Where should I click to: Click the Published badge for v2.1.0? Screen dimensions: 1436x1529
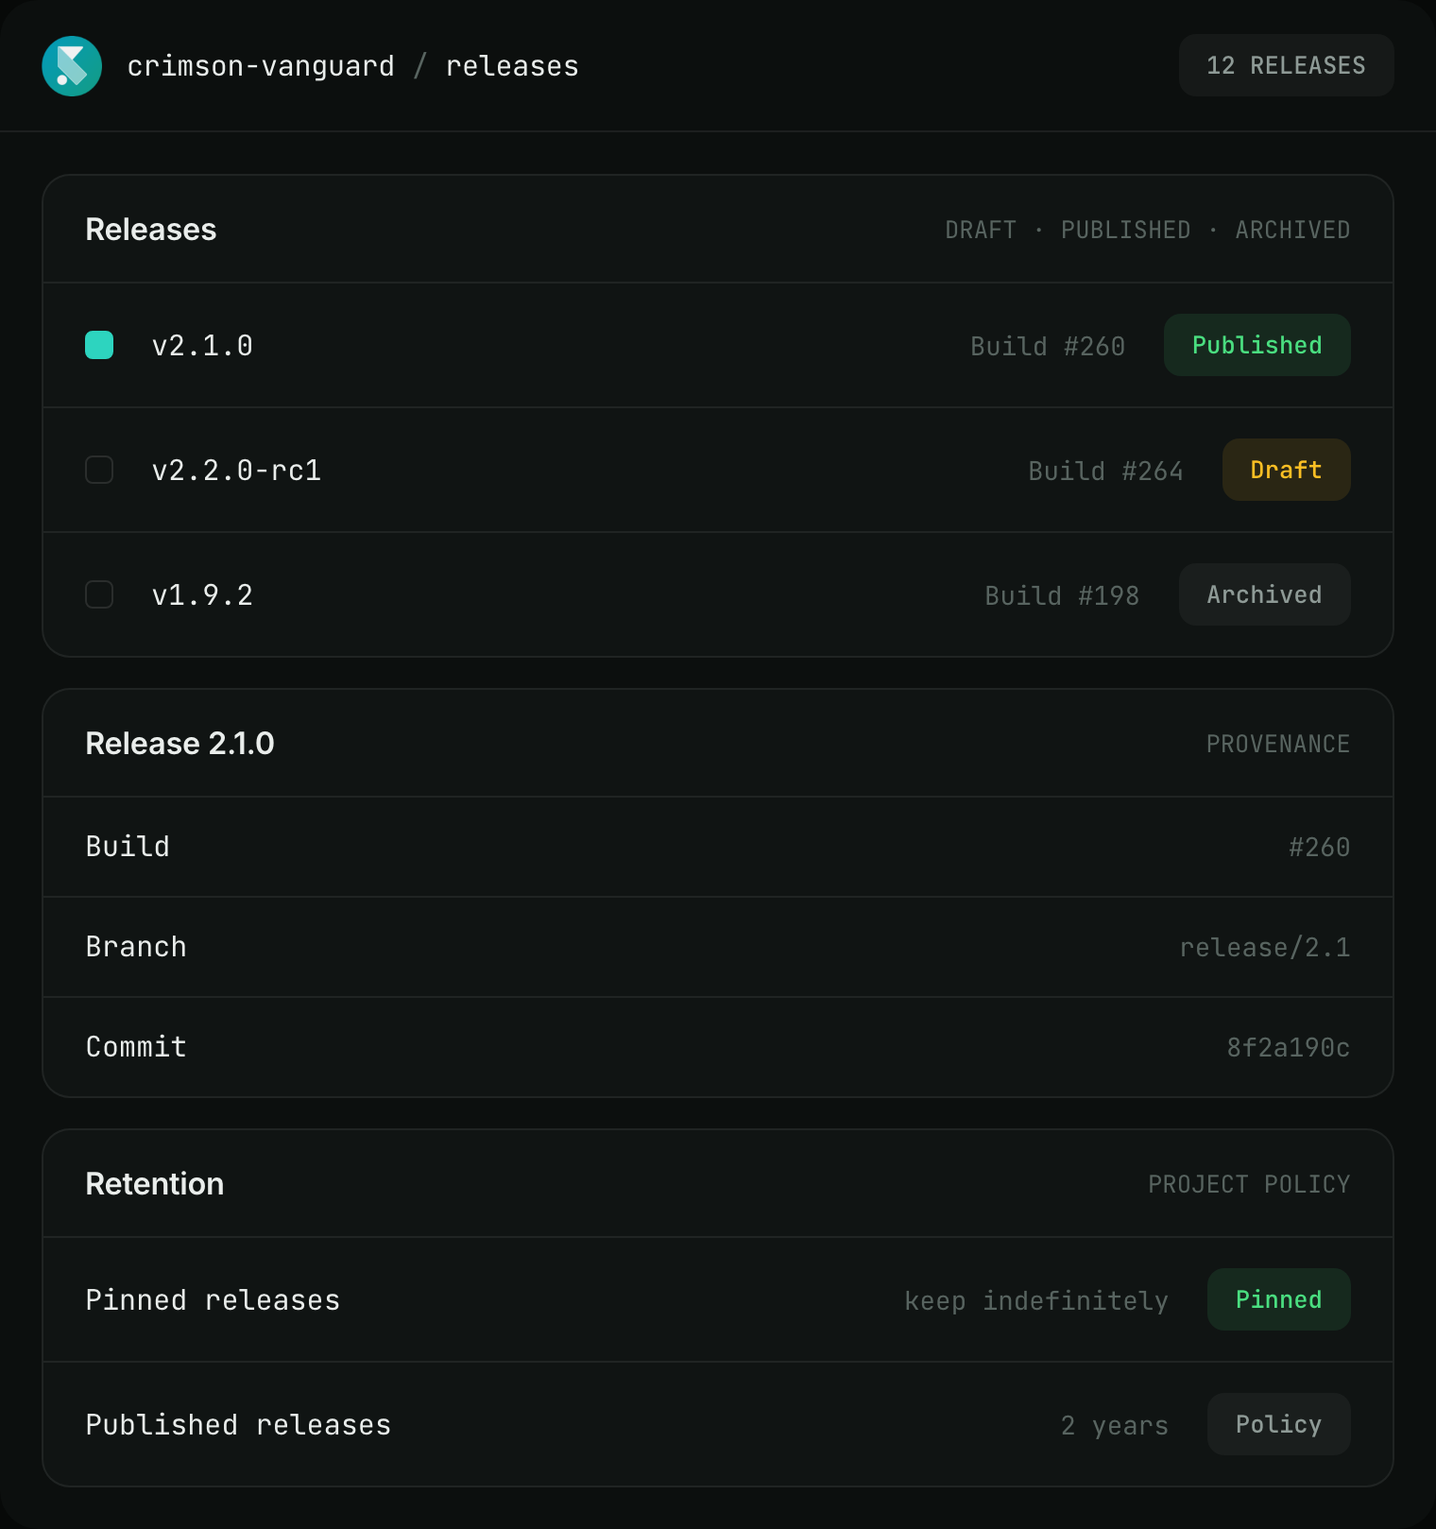point(1256,345)
